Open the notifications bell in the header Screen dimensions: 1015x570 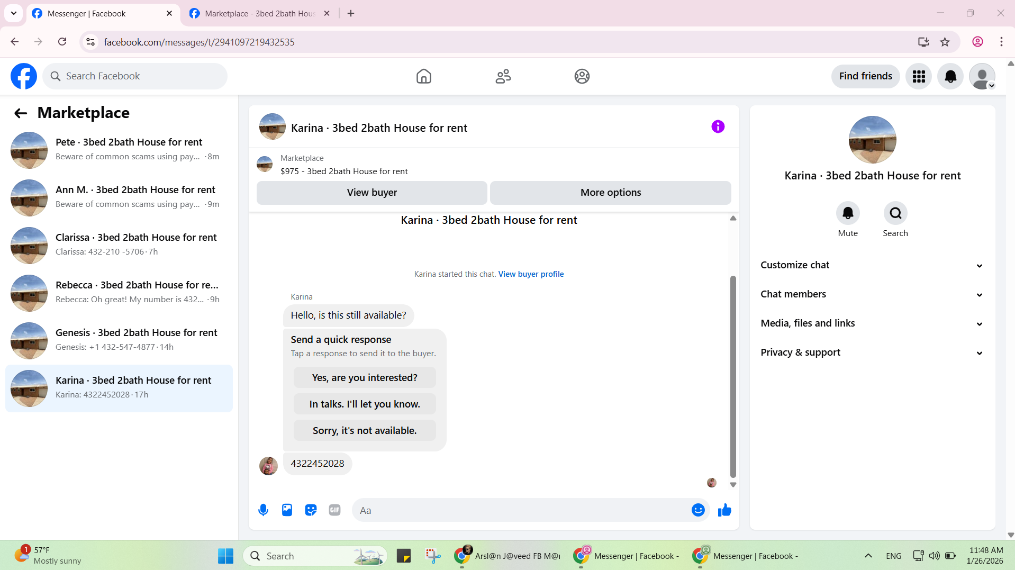[x=950, y=76]
